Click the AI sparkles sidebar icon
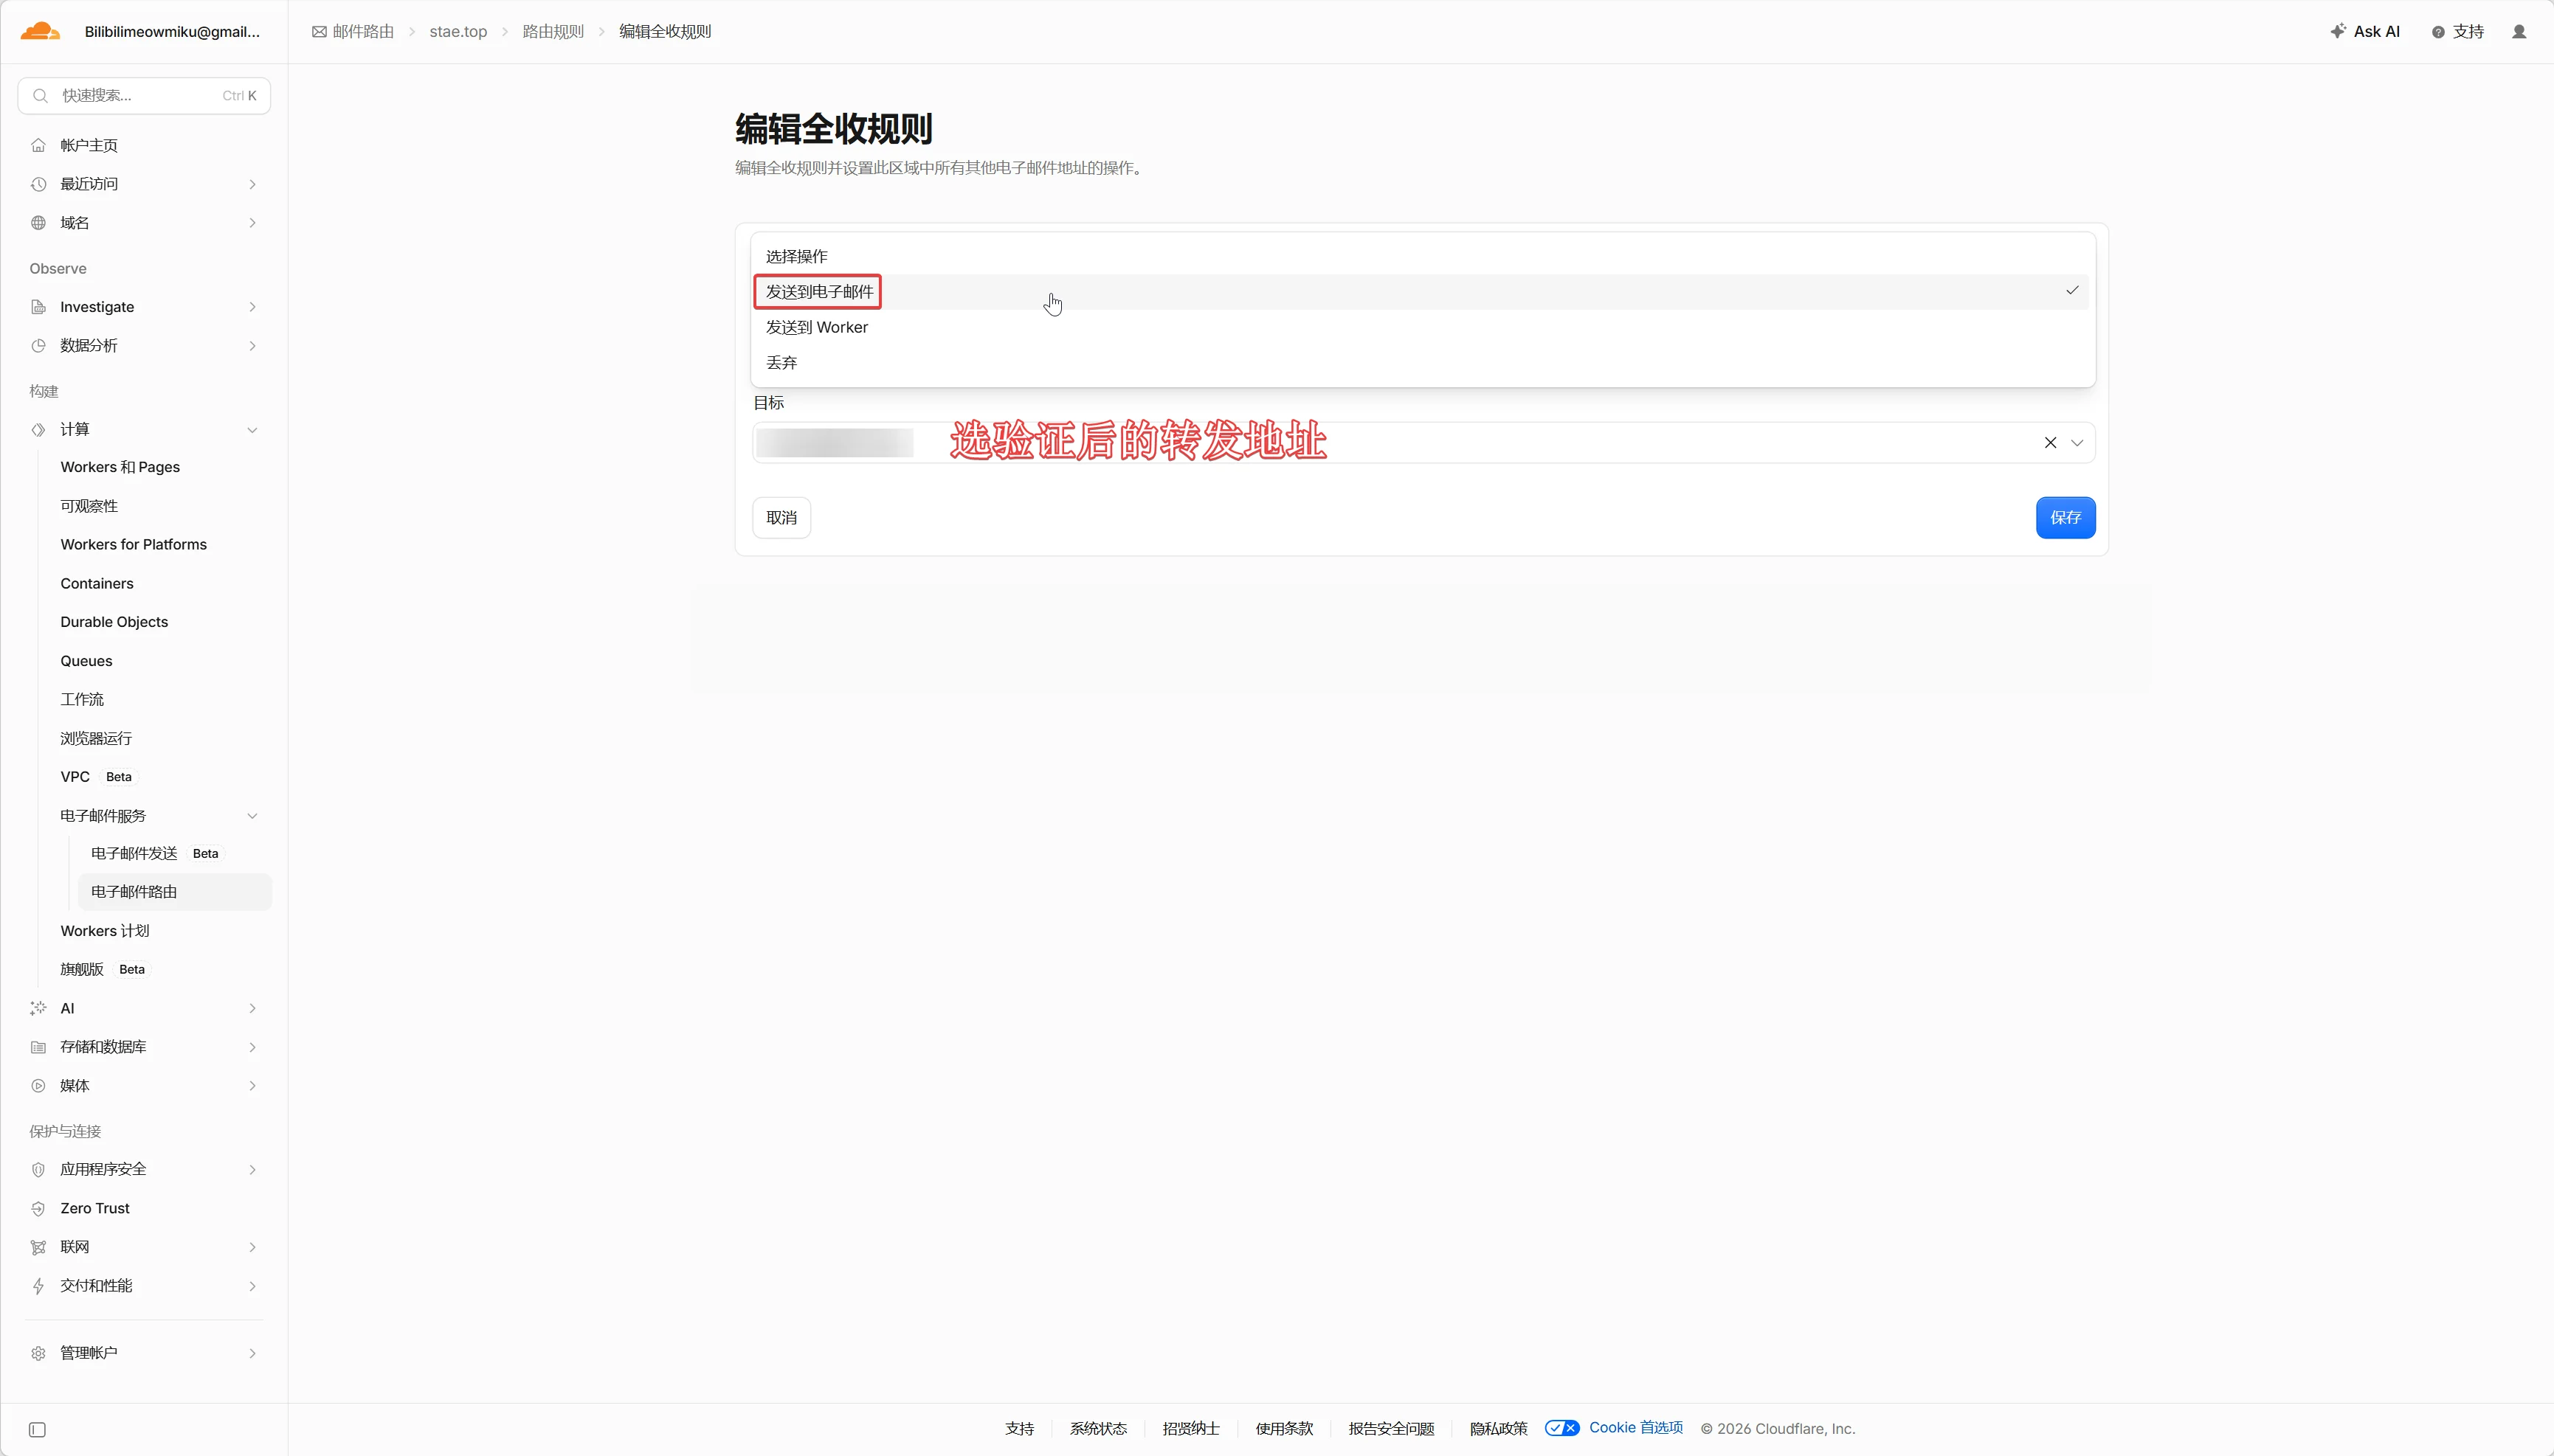Screen dimensions: 2554x1456 [x=38, y=1008]
